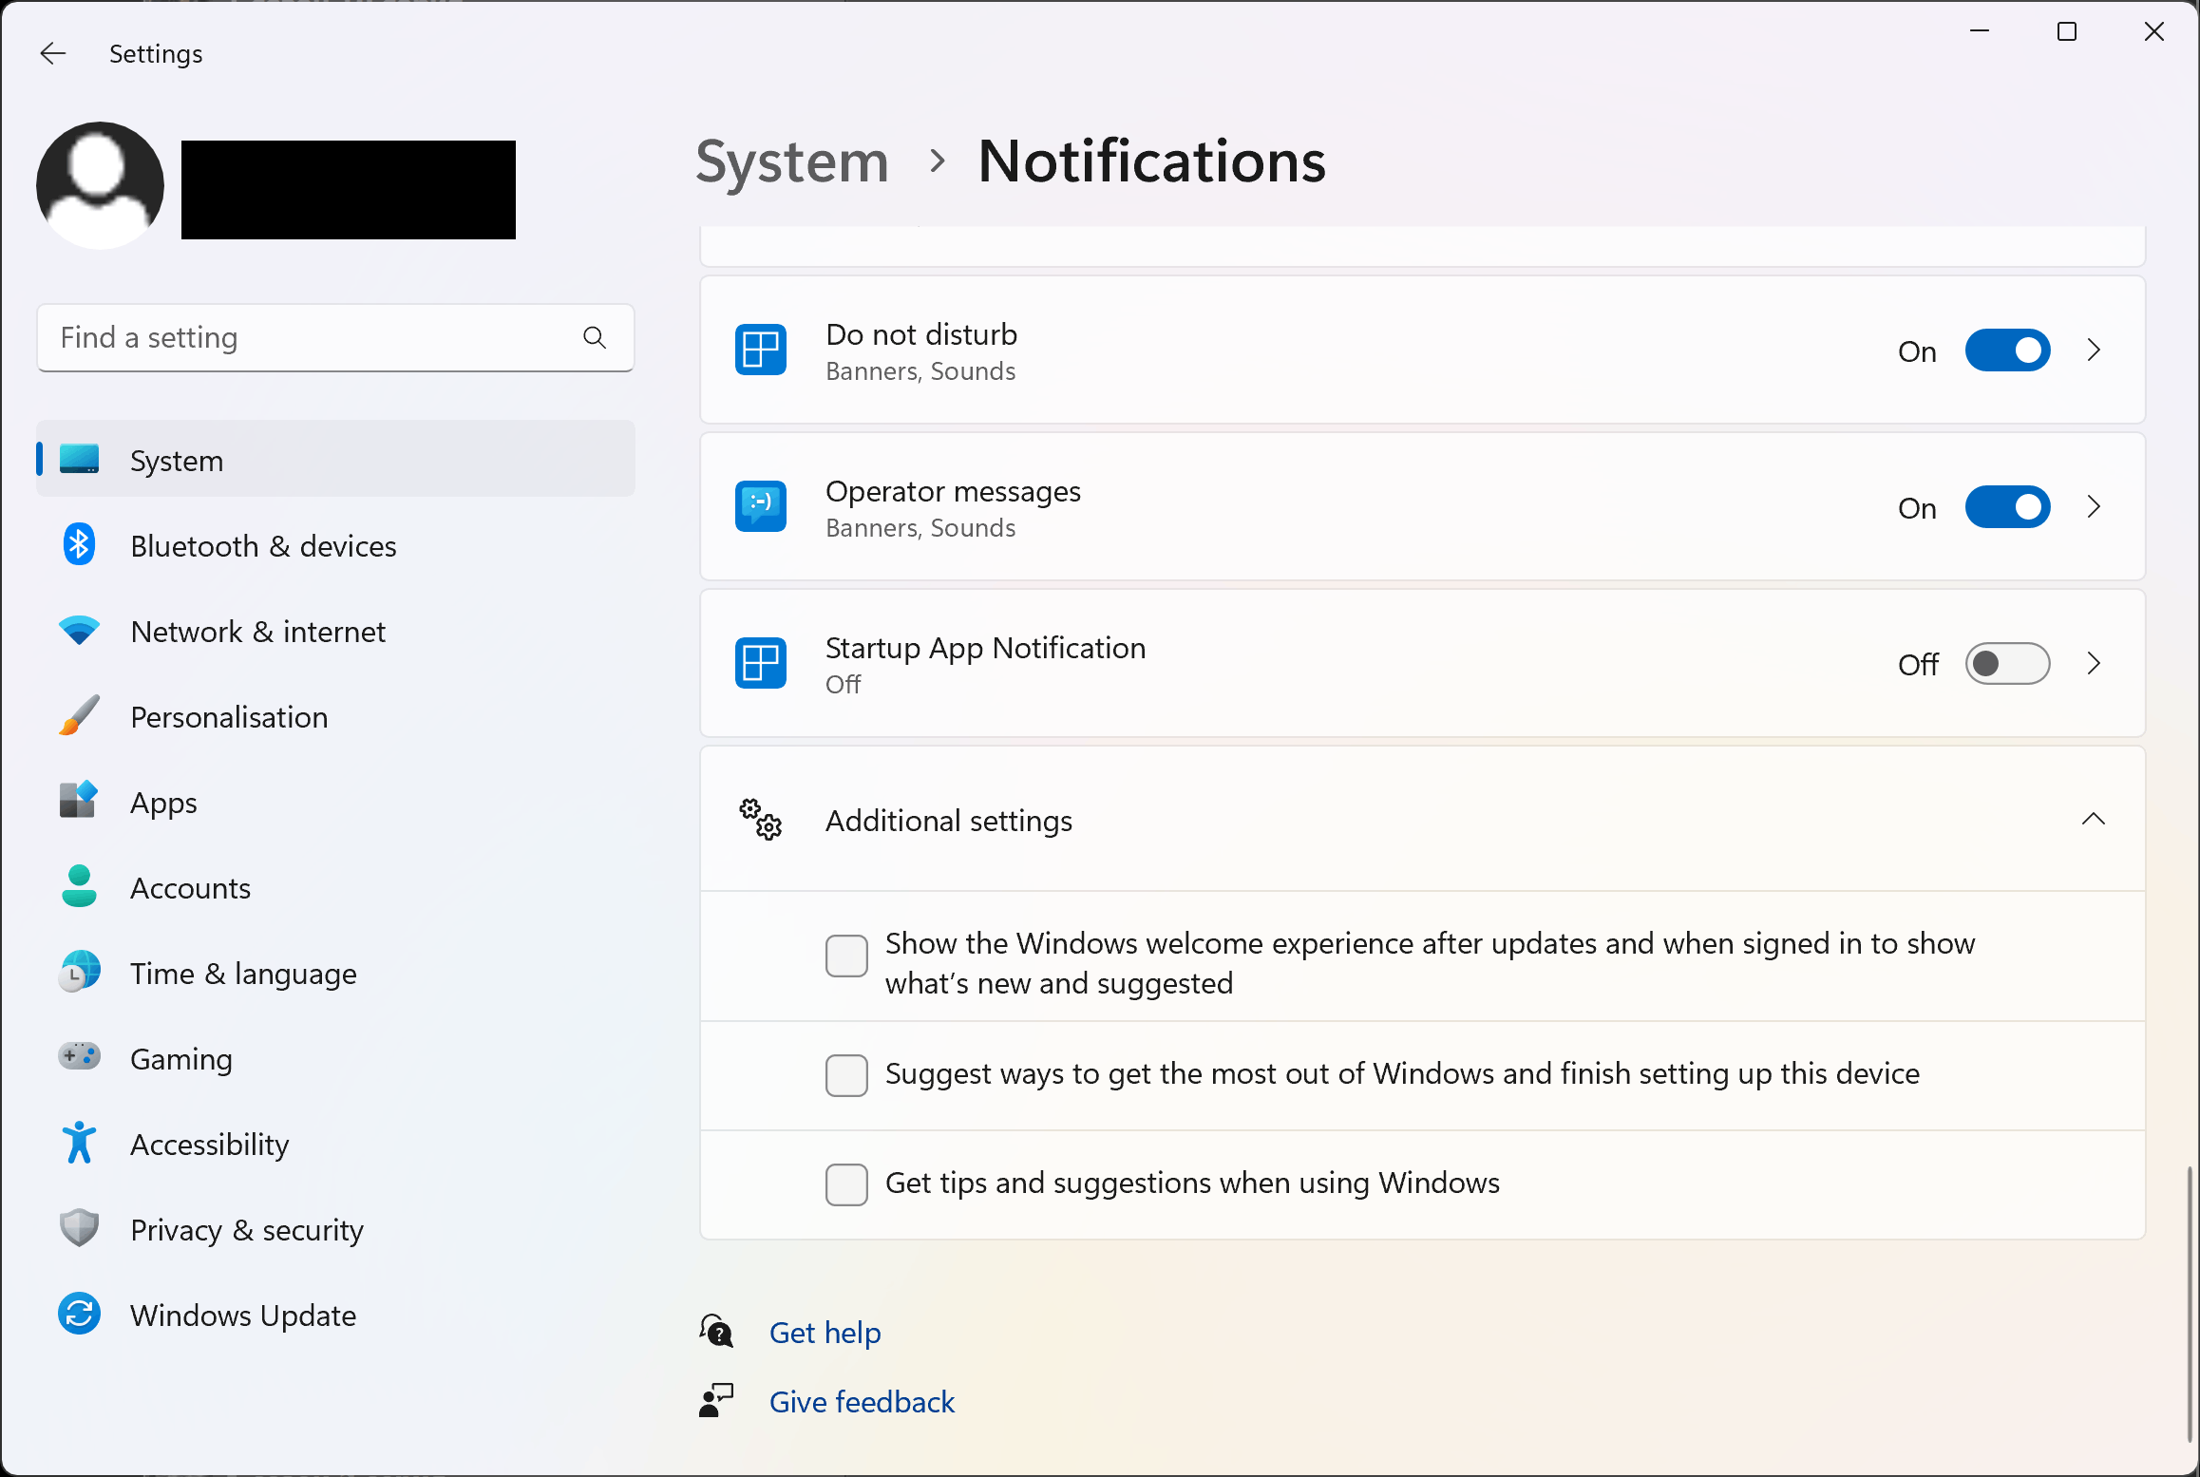This screenshot has height=1477, width=2200.
Task: Turn off the Operator messages toggle
Action: (x=2007, y=507)
